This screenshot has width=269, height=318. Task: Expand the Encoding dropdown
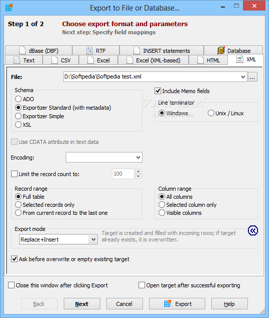tap(138, 157)
